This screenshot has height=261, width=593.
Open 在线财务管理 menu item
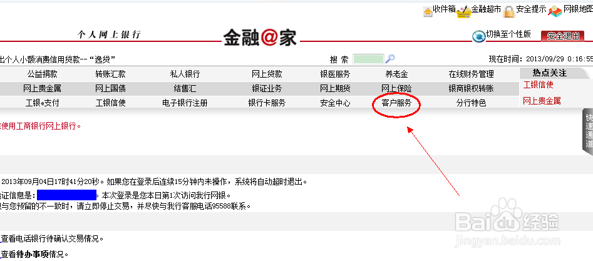tap(472, 74)
